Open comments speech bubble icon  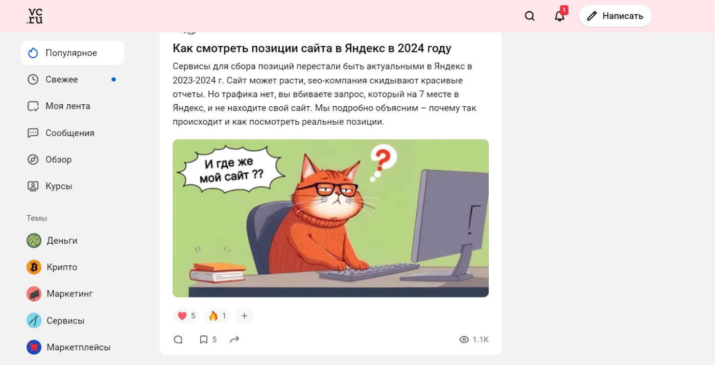click(x=178, y=340)
